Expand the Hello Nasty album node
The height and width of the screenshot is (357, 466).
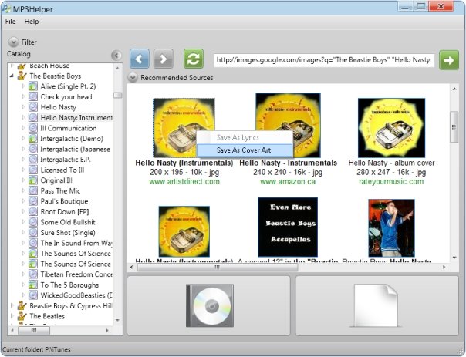pos(23,107)
